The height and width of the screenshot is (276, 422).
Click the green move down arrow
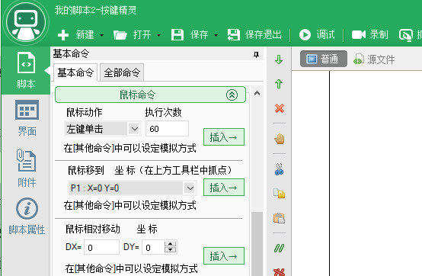click(279, 59)
